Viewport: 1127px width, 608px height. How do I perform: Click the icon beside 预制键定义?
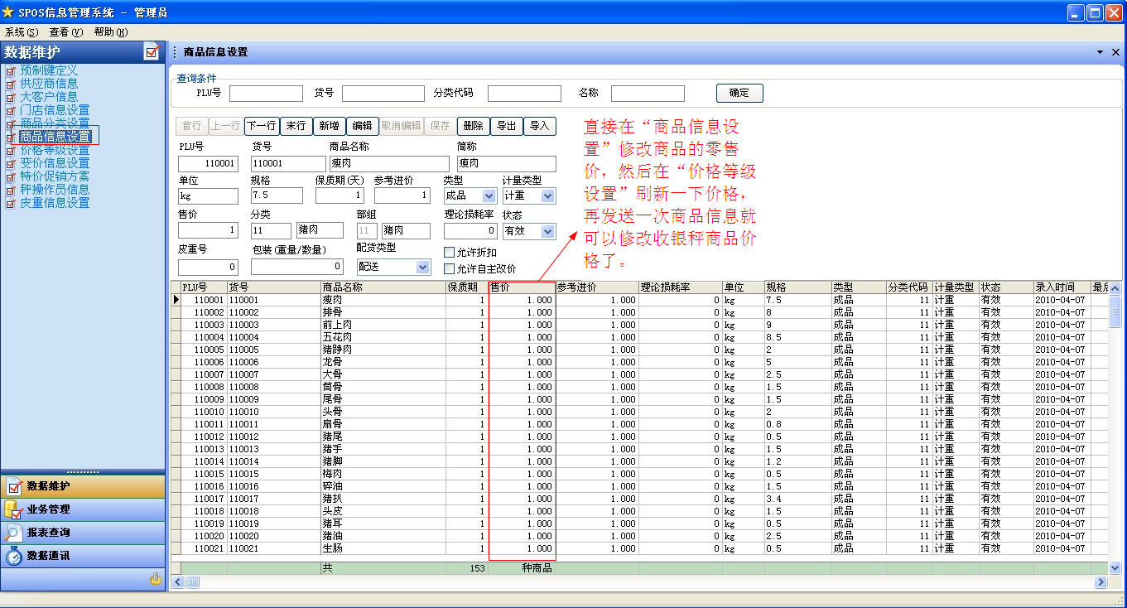[11, 71]
